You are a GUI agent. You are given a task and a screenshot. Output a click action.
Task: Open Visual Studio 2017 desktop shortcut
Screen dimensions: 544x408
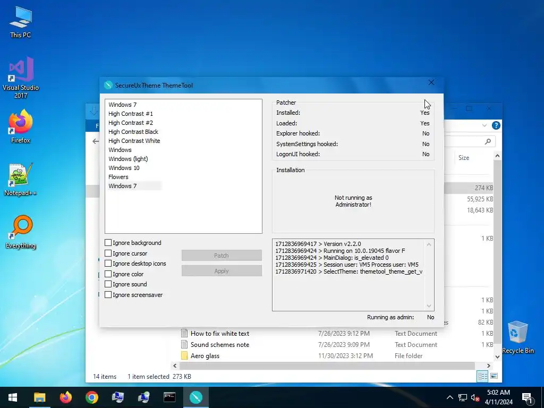click(21, 78)
